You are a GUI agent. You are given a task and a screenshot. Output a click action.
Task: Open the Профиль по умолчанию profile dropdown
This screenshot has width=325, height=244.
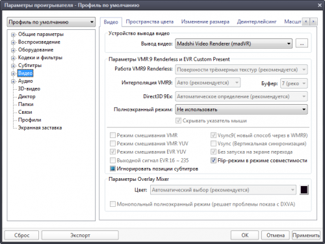pyautogui.click(x=51, y=22)
